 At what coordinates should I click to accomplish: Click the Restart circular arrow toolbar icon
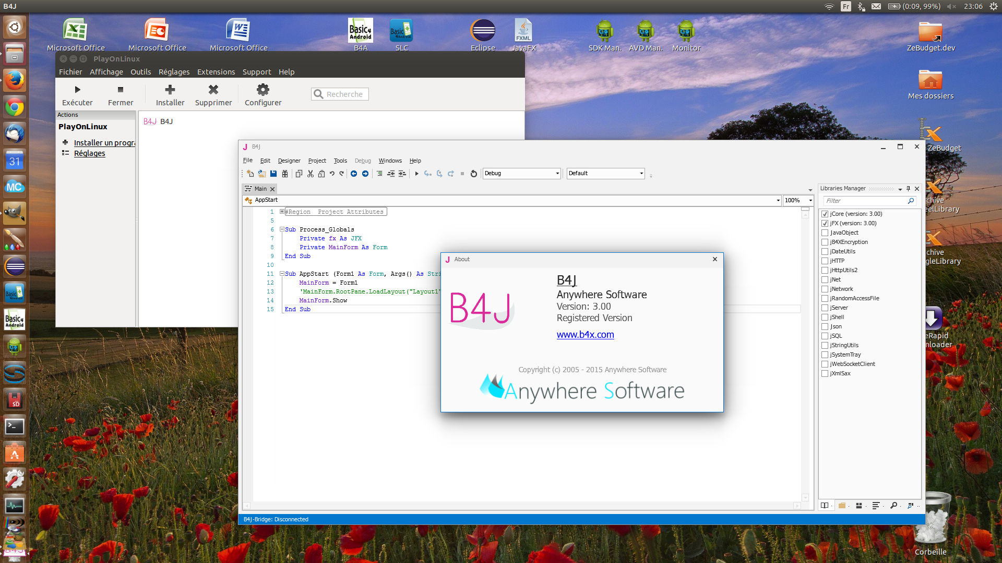point(474,174)
